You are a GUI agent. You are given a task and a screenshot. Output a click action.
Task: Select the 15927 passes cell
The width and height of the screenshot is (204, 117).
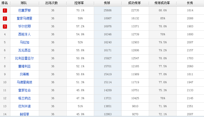(x=108, y=58)
